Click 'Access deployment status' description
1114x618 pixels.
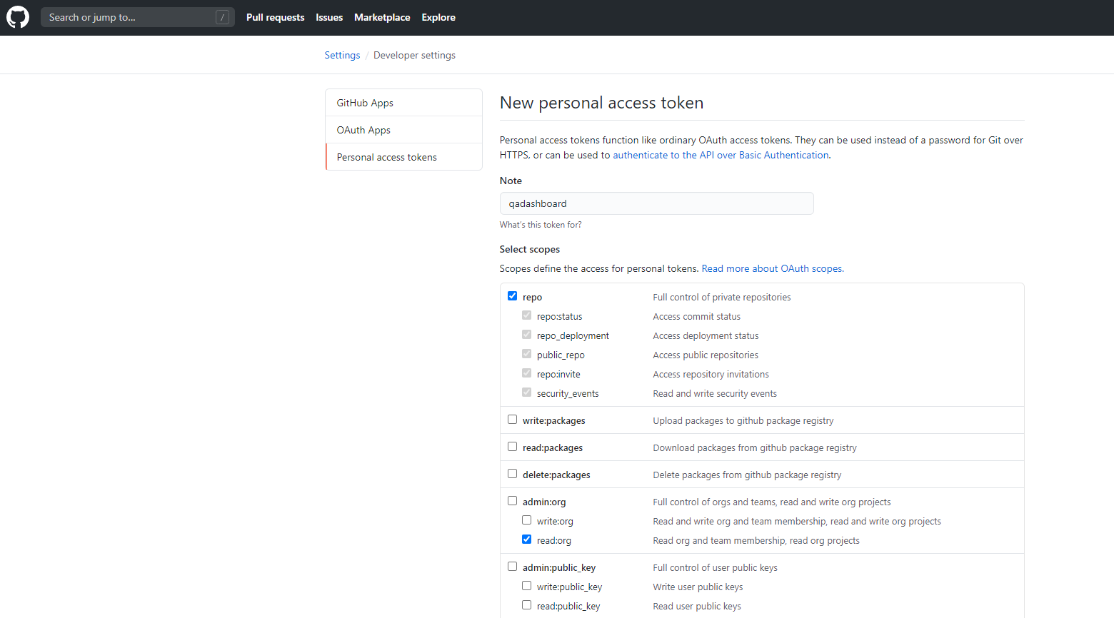pos(706,335)
